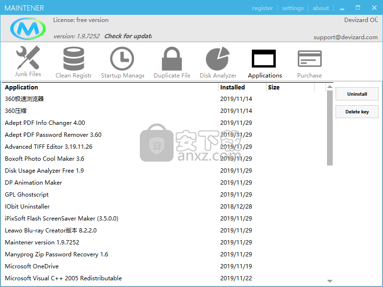The width and height of the screenshot is (383, 287).
Task: Sort by the Installed column header
Action: [242, 88]
